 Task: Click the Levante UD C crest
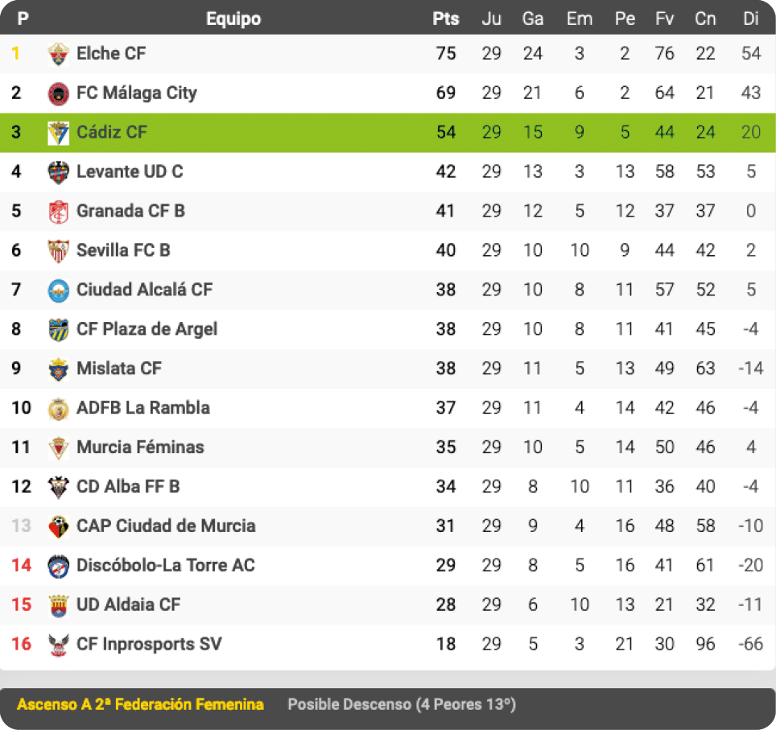click(x=59, y=172)
